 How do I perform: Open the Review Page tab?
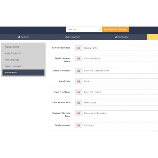[73, 37]
